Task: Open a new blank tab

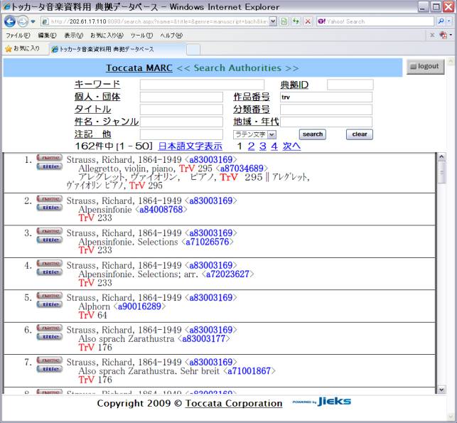Action: click(x=193, y=50)
